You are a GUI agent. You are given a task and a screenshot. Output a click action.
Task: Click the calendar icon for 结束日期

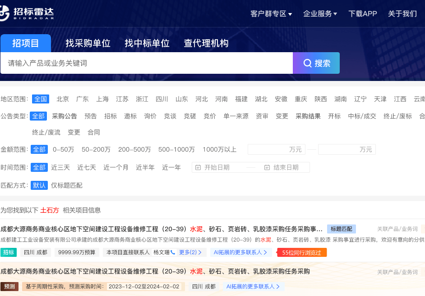tap(267, 168)
